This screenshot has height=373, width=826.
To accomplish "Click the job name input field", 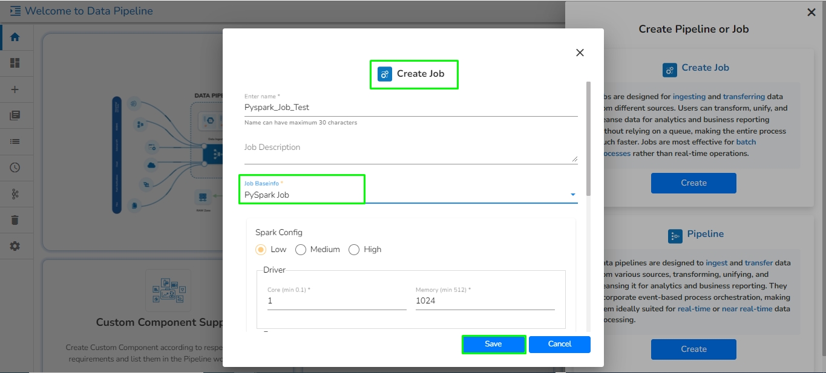I will (x=410, y=108).
